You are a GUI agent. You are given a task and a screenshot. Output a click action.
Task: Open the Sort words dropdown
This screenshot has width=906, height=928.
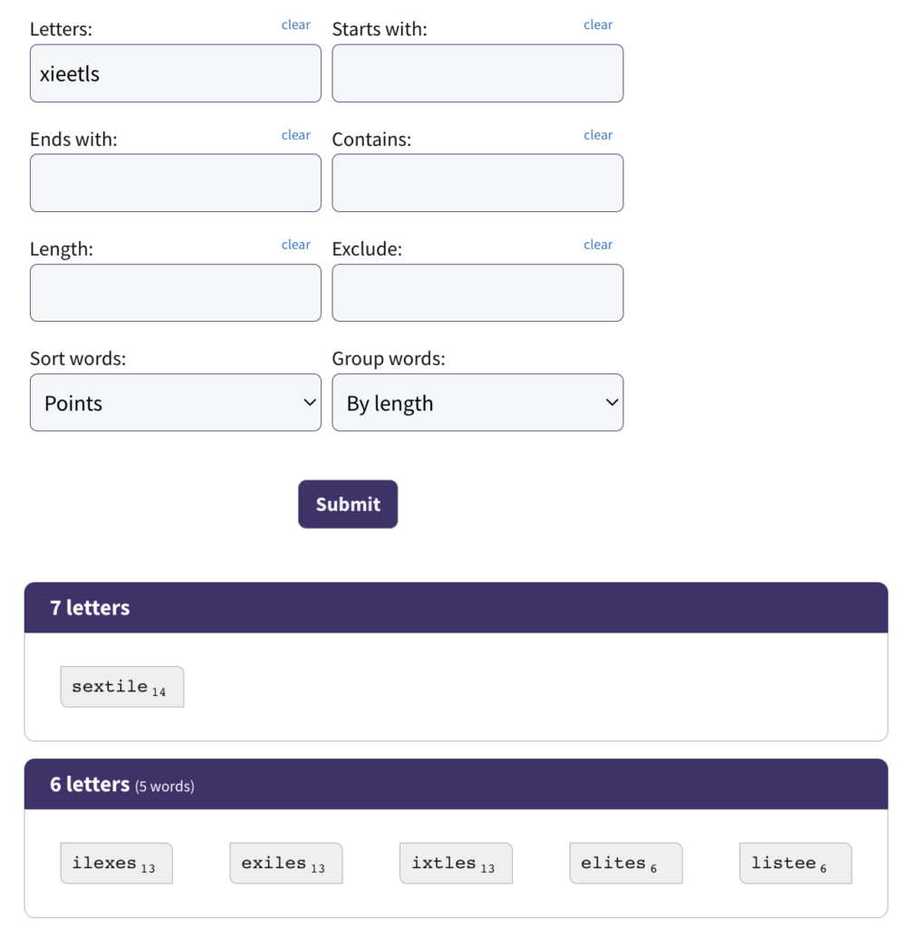[175, 402]
